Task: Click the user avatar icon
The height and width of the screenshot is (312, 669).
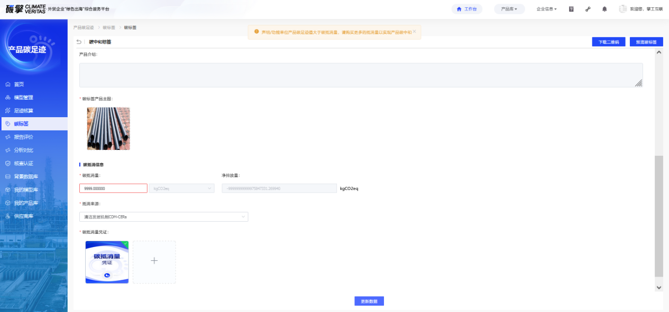Action: pos(622,9)
